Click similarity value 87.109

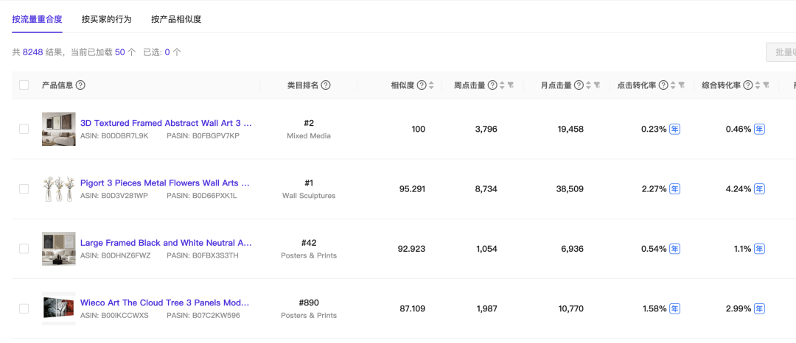click(x=412, y=308)
